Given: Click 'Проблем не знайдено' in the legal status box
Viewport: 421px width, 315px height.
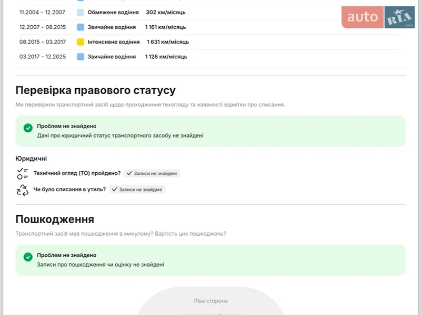Looking at the screenshot, I should click(x=67, y=126).
